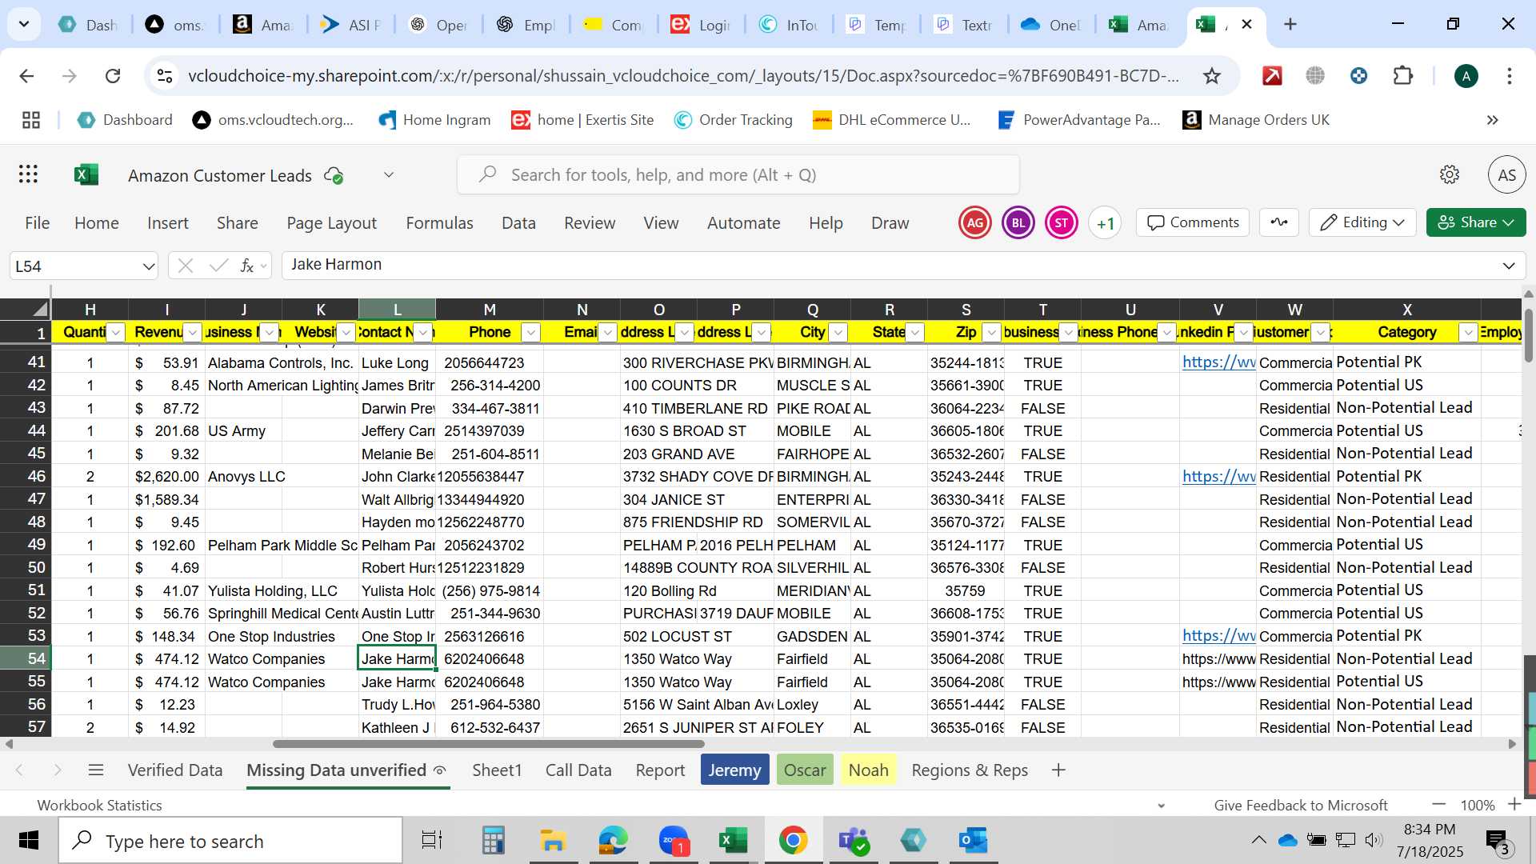Open the app launcher waffle icon
The image size is (1536, 864).
29,174
